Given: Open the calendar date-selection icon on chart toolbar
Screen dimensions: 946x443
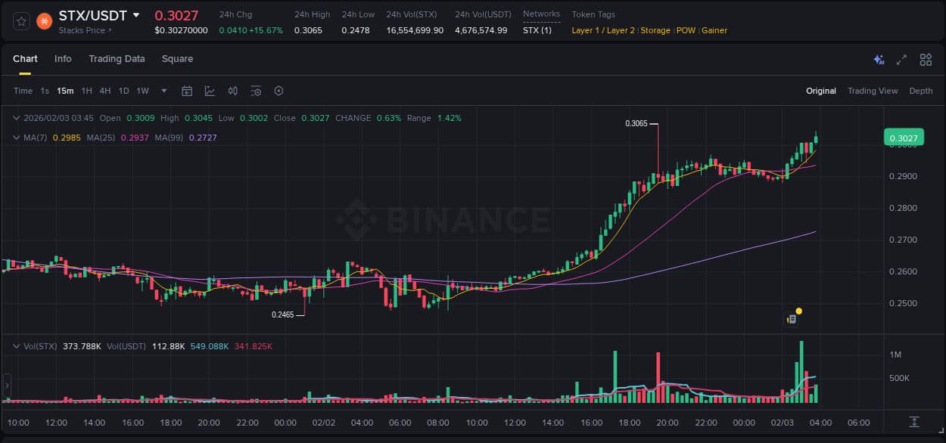Looking at the screenshot, I should 187,91.
